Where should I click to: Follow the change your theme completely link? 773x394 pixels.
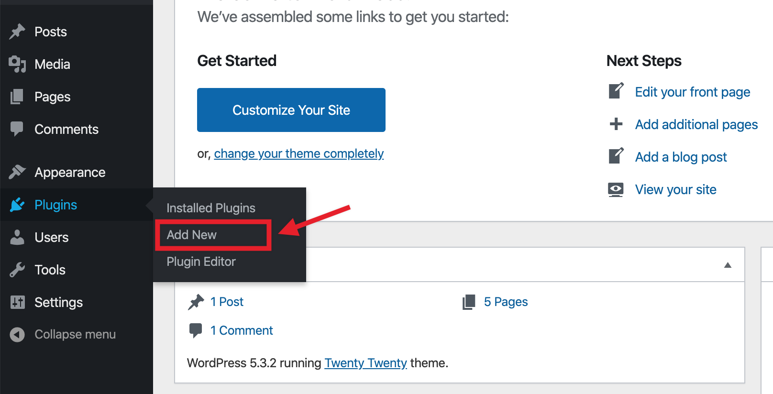tap(299, 153)
